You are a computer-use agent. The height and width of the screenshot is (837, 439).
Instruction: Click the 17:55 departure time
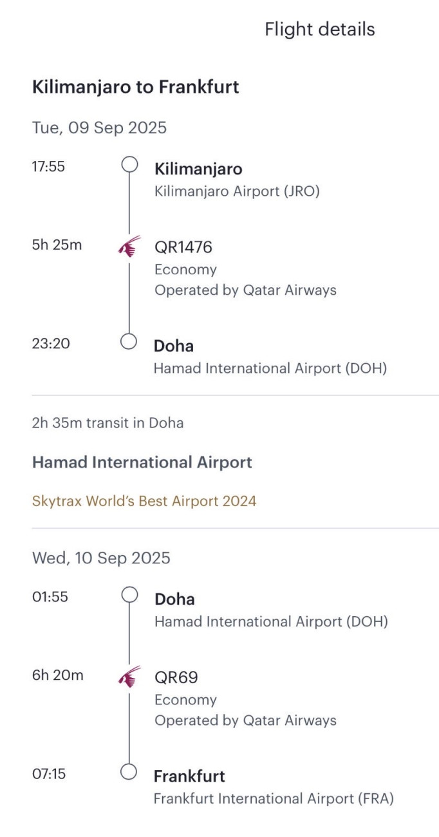48,167
